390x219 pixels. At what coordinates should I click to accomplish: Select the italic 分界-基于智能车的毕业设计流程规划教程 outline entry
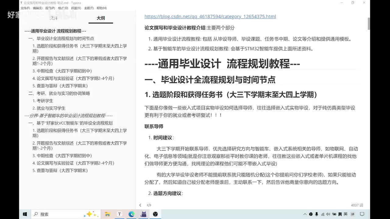[69, 116]
